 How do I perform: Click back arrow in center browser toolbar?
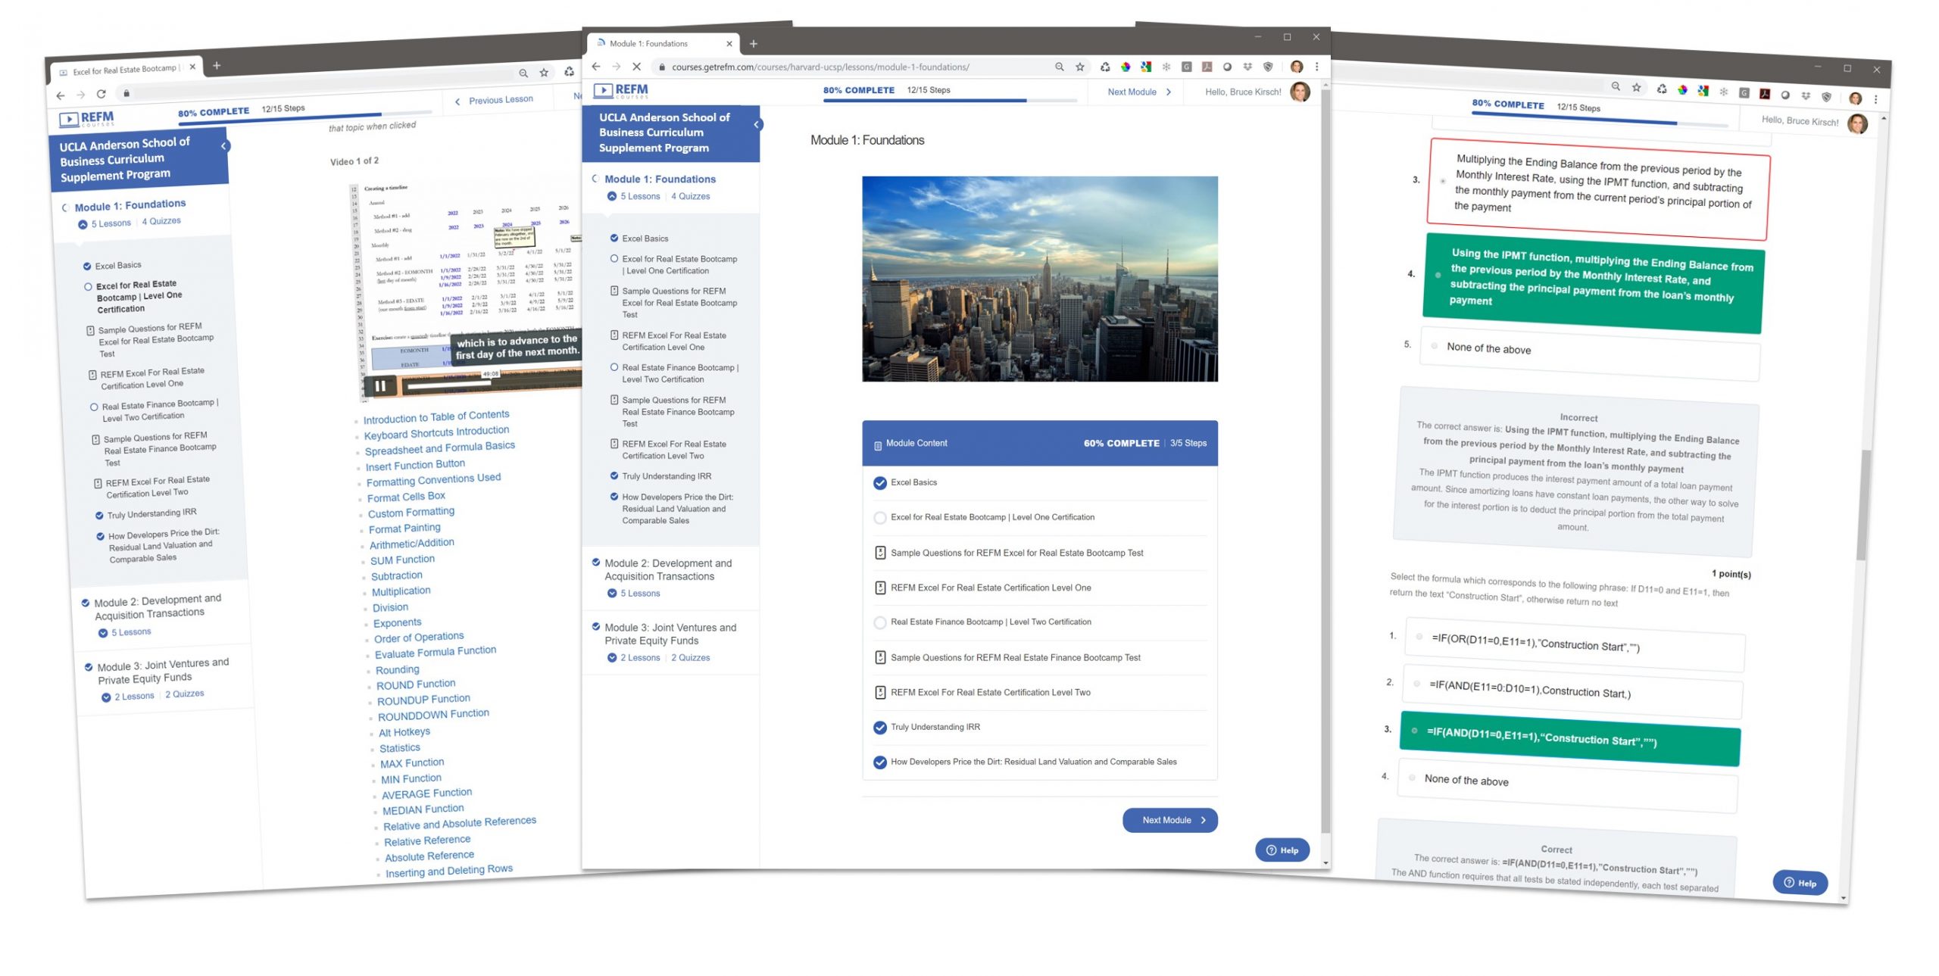[596, 67]
